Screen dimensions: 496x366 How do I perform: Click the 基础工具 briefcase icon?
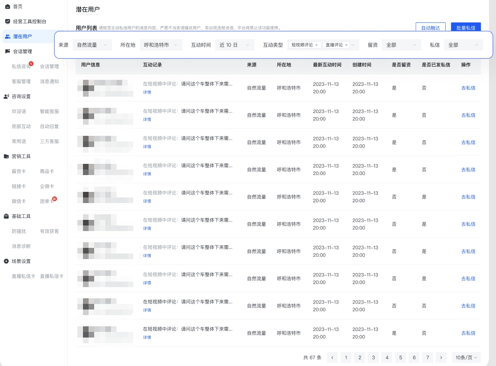pyautogui.click(x=7, y=216)
